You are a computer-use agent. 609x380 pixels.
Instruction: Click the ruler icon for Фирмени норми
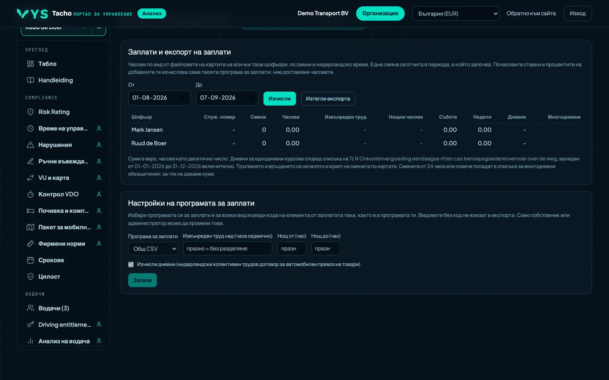pos(30,244)
